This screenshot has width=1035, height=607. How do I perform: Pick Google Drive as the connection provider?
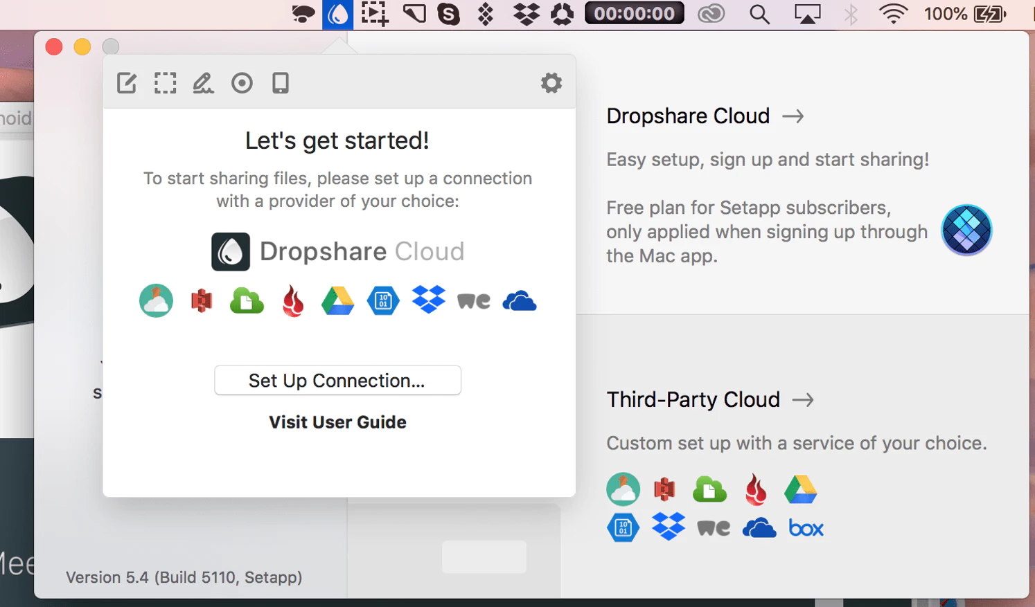[x=338, y=300]
